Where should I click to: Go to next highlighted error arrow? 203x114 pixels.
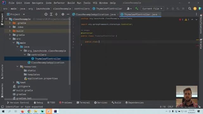pos(196,20)
